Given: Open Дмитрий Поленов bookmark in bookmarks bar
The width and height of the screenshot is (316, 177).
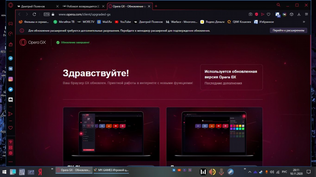Looking at the screenshot, I should (x=148, y=22).
